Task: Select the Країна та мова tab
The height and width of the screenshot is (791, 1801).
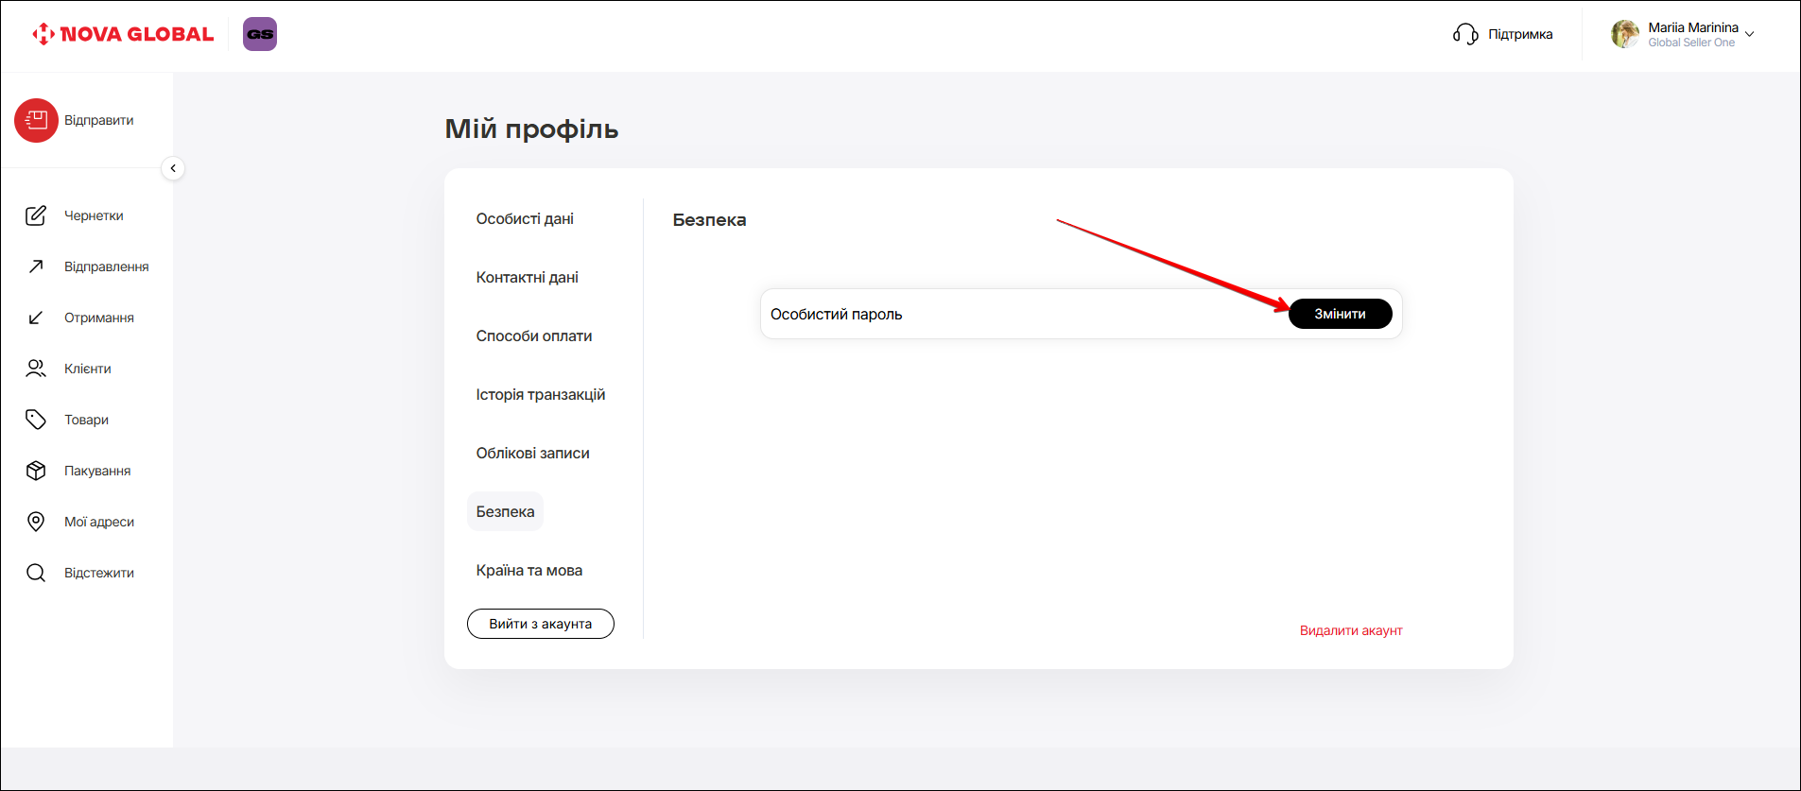Action: click(529, 571)
